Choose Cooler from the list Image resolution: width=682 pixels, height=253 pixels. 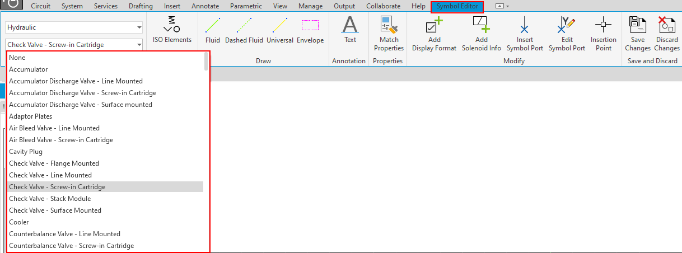(x=105, y=222)
